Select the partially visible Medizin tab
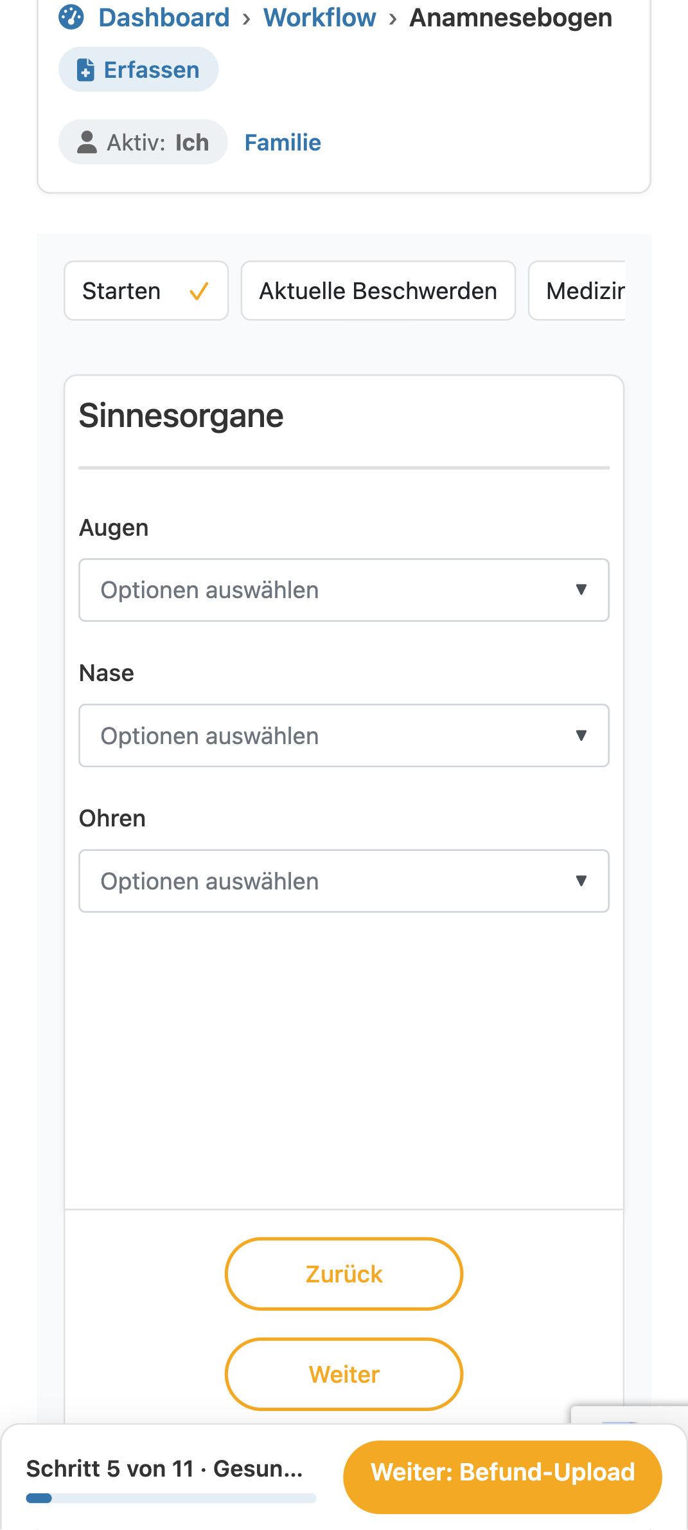 coord(577,291)
